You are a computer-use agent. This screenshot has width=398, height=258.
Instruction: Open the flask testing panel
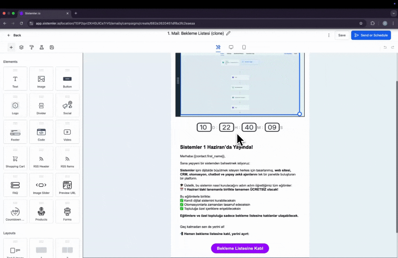(42, 47)
